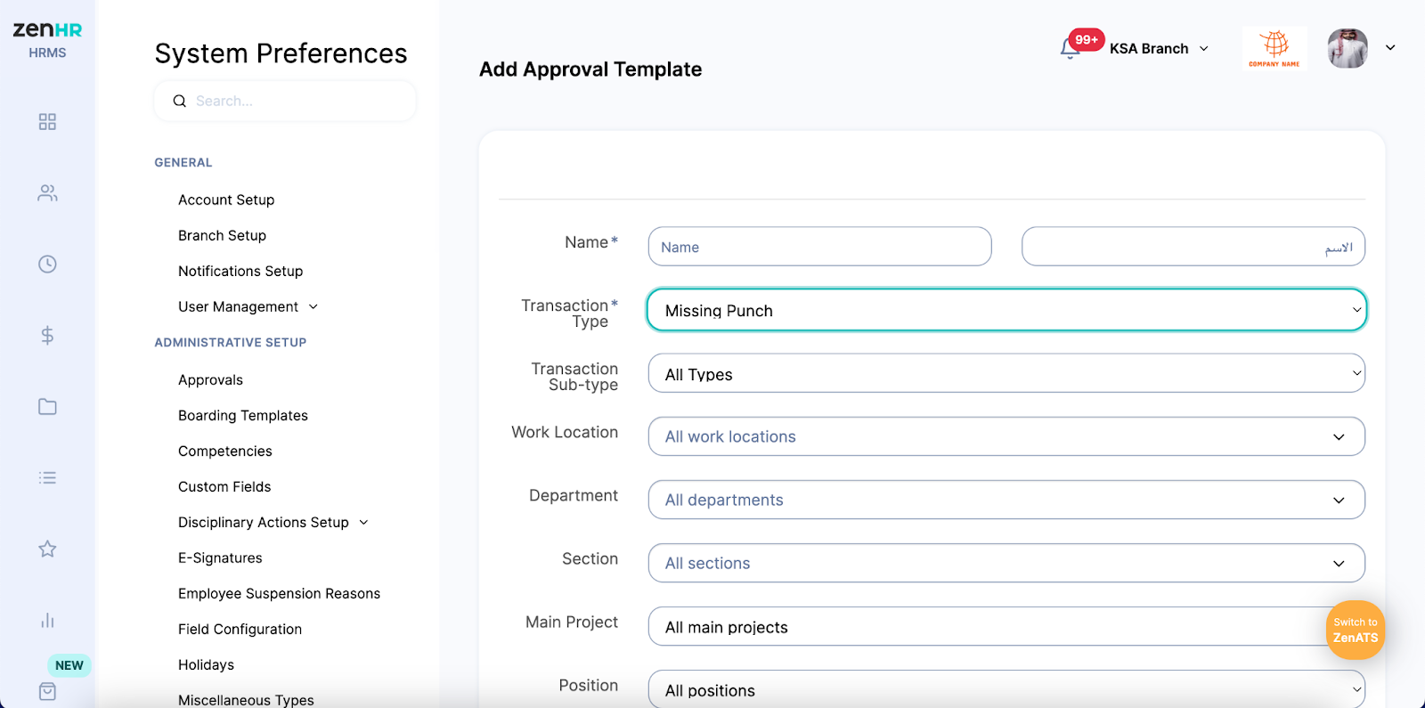The image size is (1425, 708).
Task: Open Custom Fields settings
Action: [224, 486]
